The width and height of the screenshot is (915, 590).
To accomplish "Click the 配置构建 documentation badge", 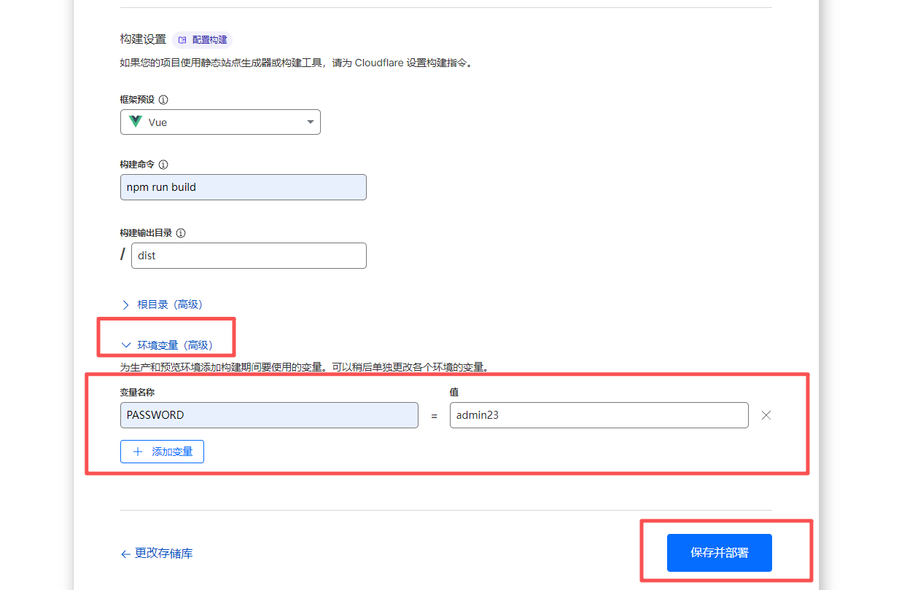I will coord(203,39).
